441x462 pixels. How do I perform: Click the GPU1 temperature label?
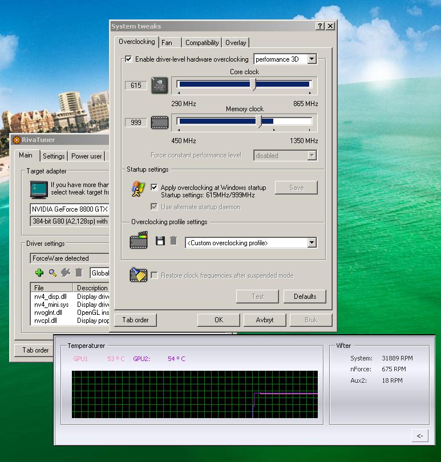click(x=80, y=359)
